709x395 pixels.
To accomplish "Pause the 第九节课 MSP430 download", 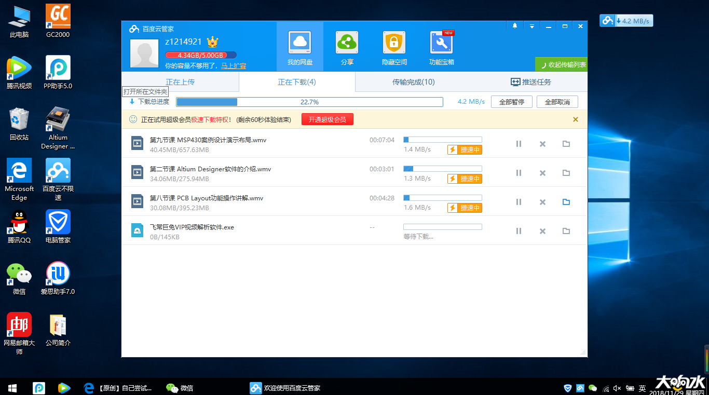I will tap(519, 144).
